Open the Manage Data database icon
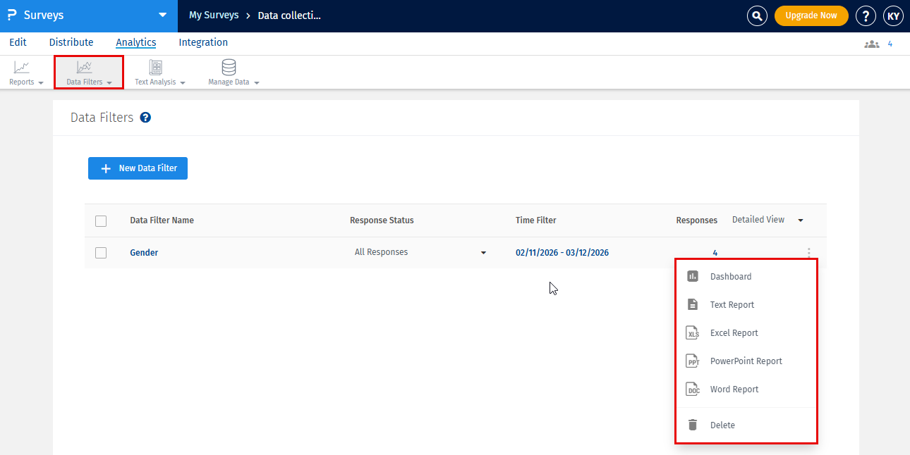The image size is (910, 455). [229, 68]
